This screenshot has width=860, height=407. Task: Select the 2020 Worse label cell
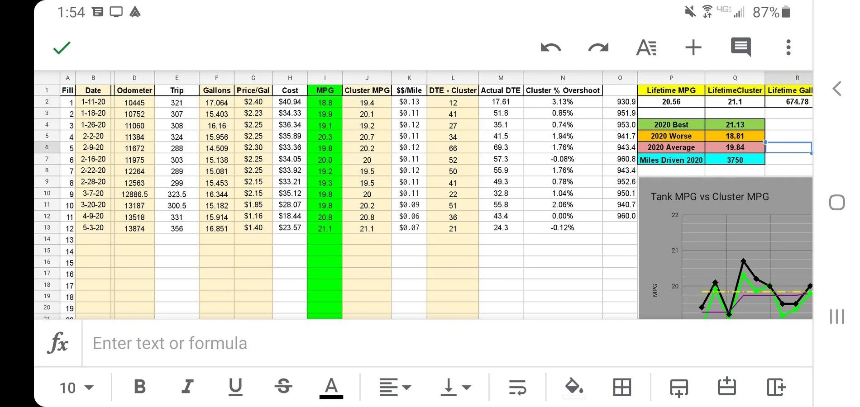pos(671,136)
